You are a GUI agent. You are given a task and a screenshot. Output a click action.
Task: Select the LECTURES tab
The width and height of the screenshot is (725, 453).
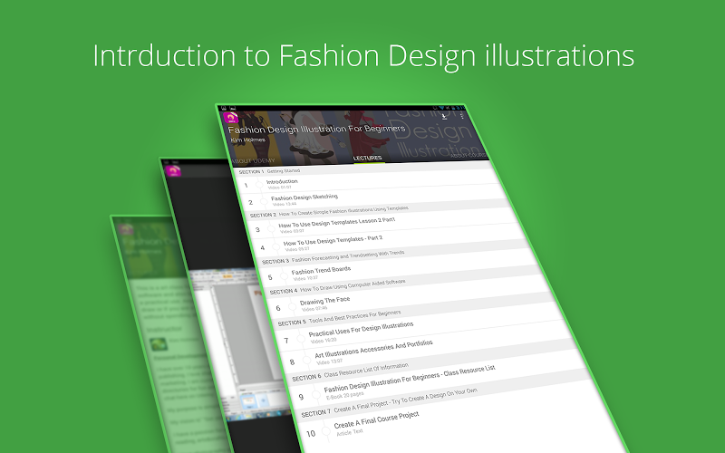coord(368,158)
